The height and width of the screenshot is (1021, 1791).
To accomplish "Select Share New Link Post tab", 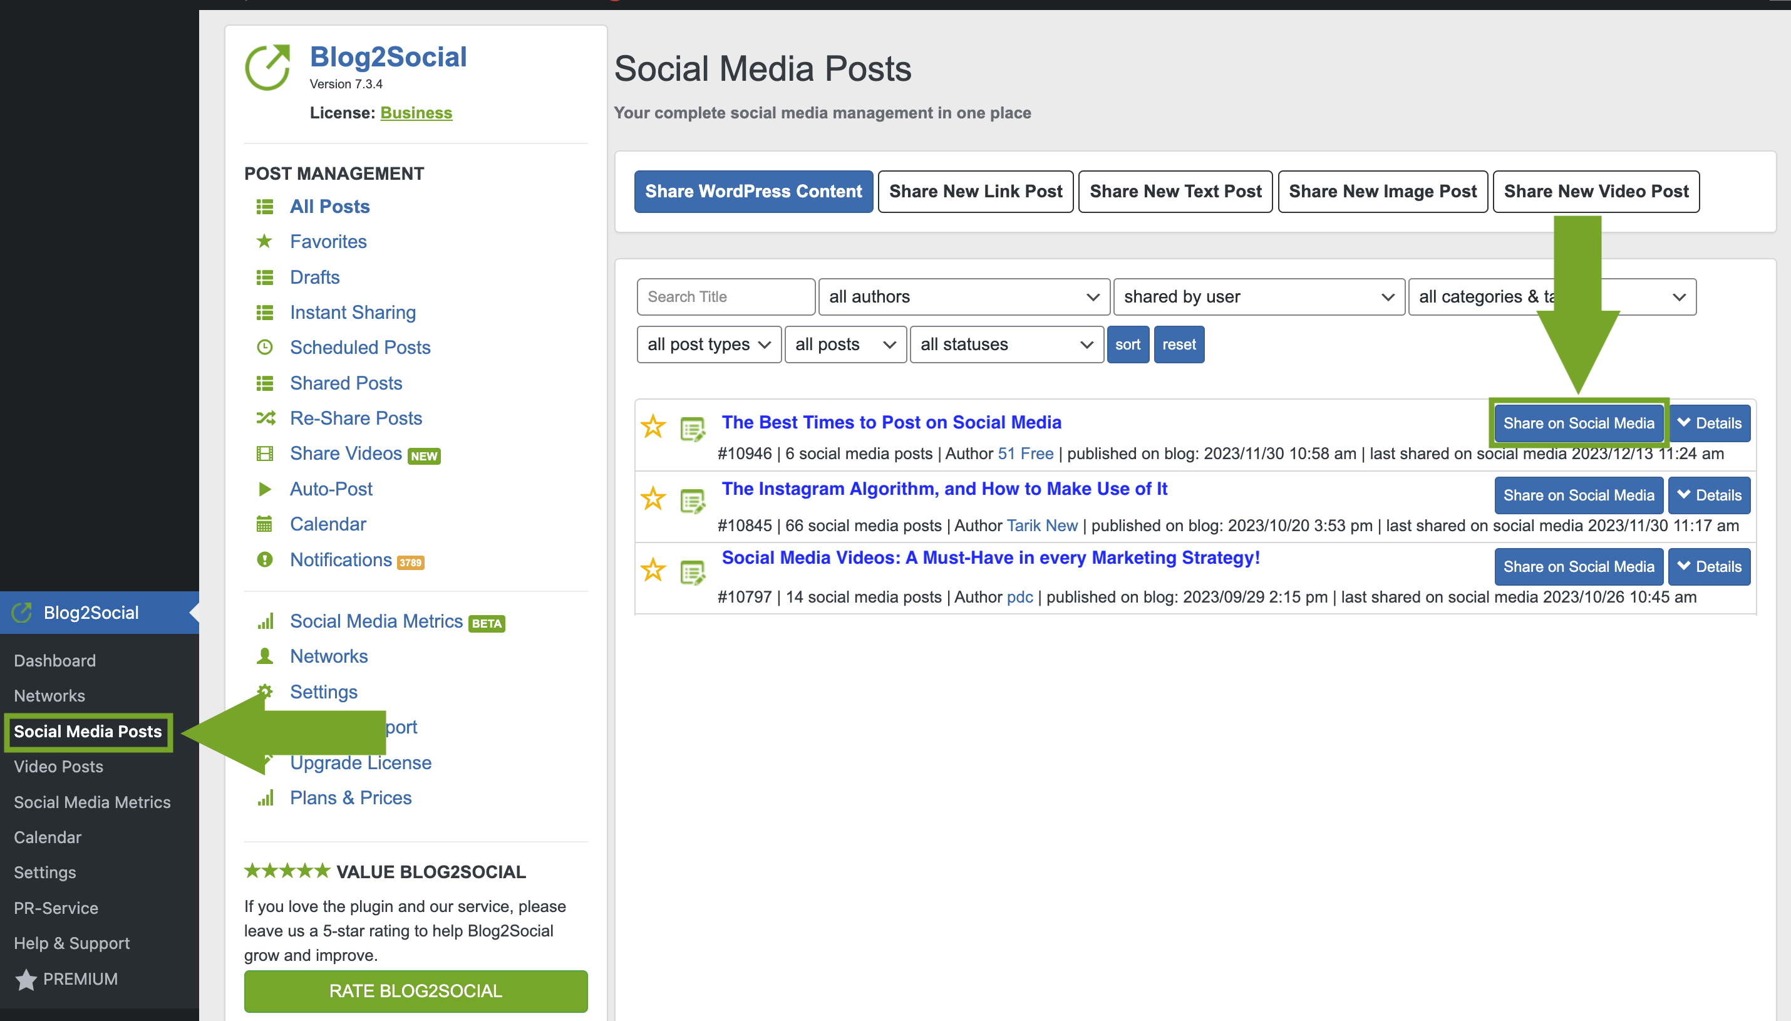I will pyautogui.click(x=976, y=192).
